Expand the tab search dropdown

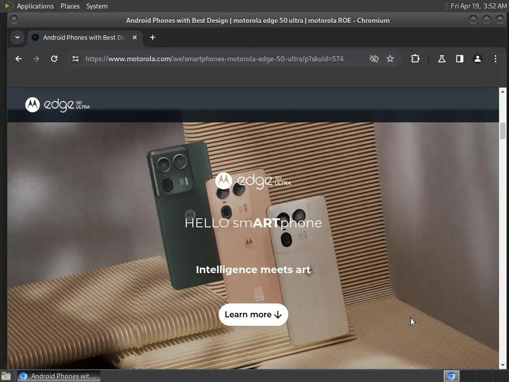point(17,37)
